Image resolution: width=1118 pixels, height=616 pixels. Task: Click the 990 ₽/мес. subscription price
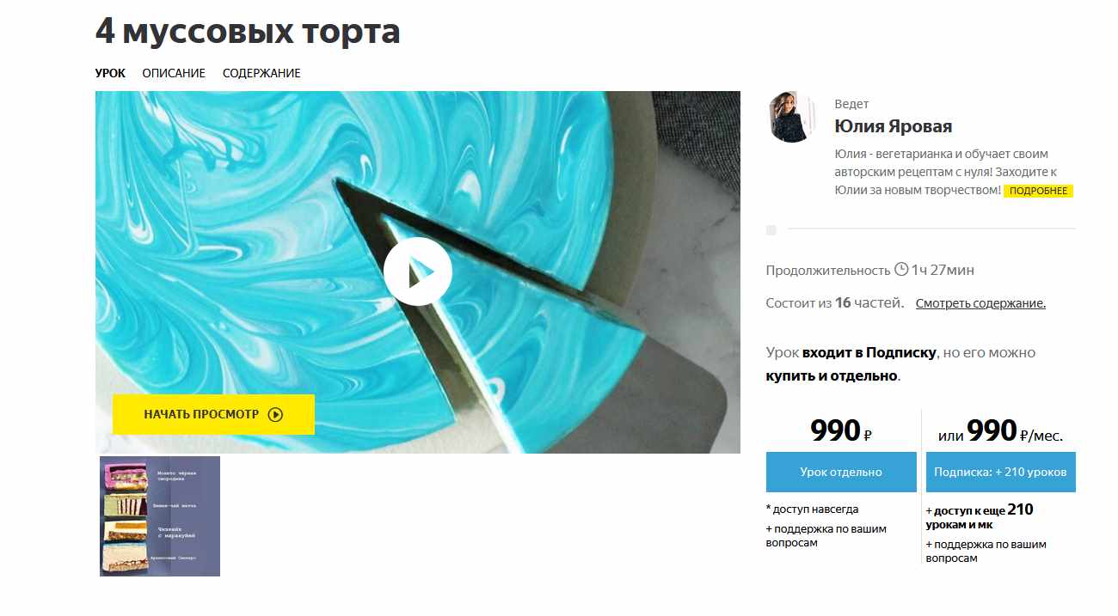point(1013,432)
